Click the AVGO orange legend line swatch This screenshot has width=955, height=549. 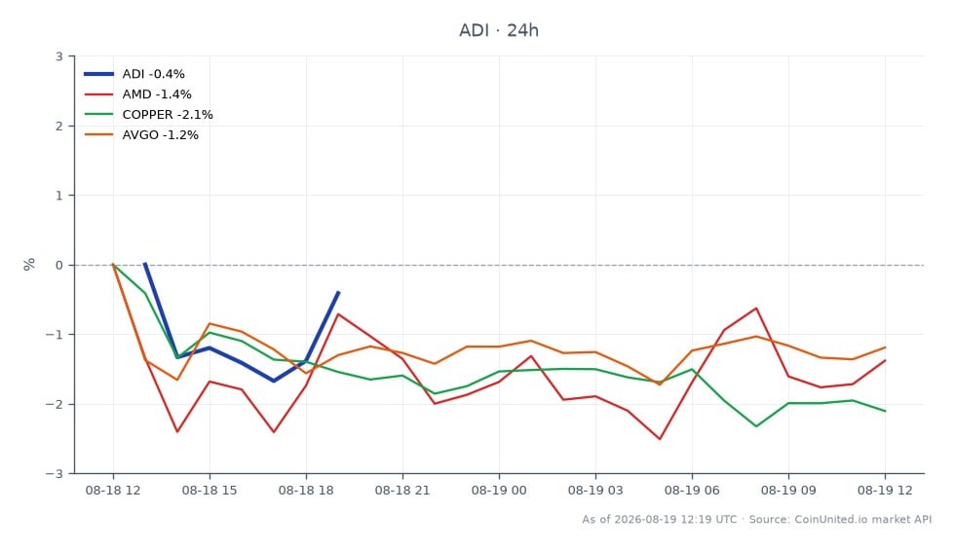(x=98, y=134)
